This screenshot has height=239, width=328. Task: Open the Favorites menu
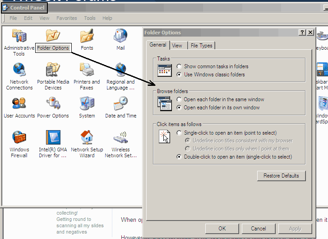click(x=66, y=18)
